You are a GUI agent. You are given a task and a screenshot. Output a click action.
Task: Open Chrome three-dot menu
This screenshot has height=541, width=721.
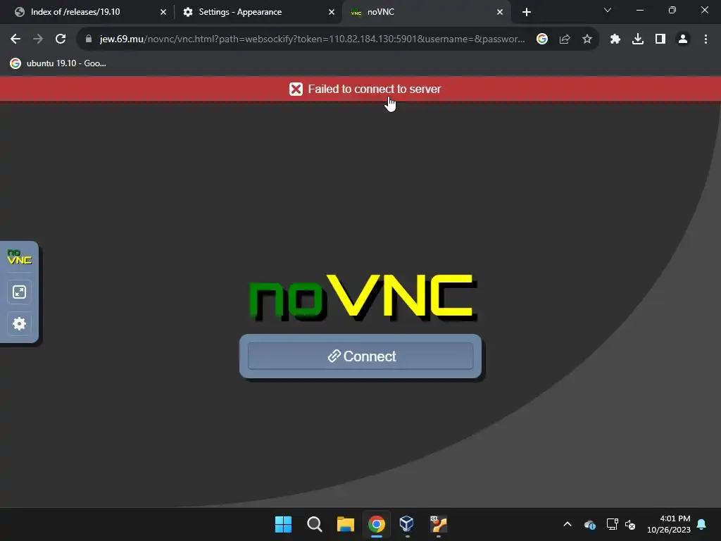[706, 39]
